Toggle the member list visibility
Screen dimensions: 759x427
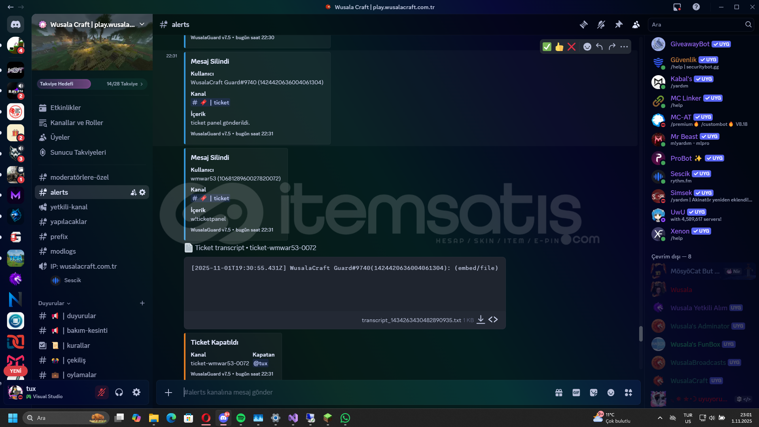[636, 25]
